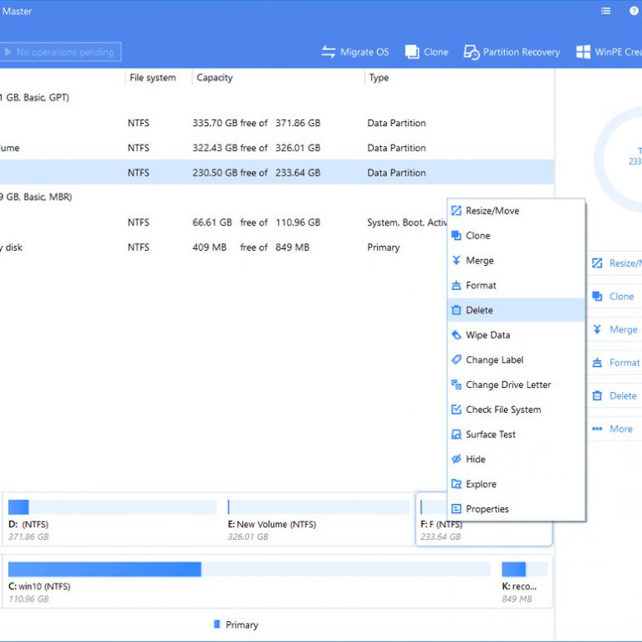Click the Delete trash icon in context menu
This screenshot has height=642, width=642.
point(456,310)
